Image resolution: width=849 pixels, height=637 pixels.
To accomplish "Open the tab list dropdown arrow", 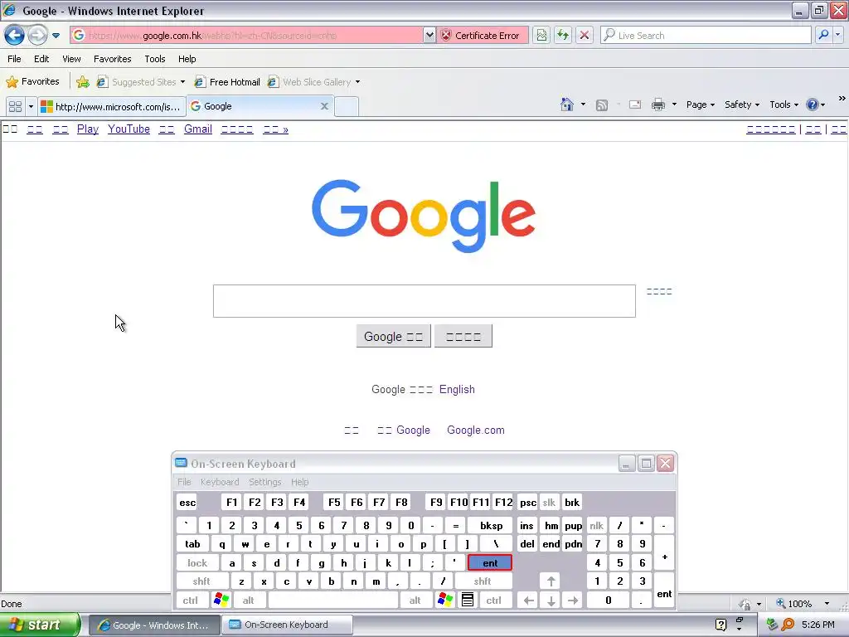I will [x=31, y=106].
